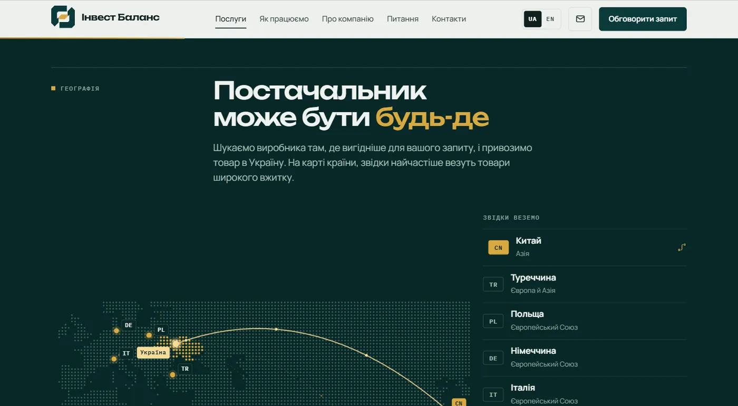
Task: Open the Про компанію menu item
Action: point(348,19)
